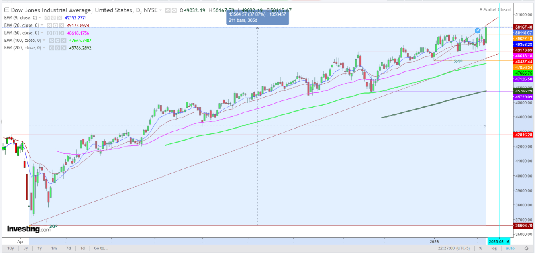Click the Go to... button
Image resolution: width=535 pixels, height=253 pixels.
[x=101, y=248]
